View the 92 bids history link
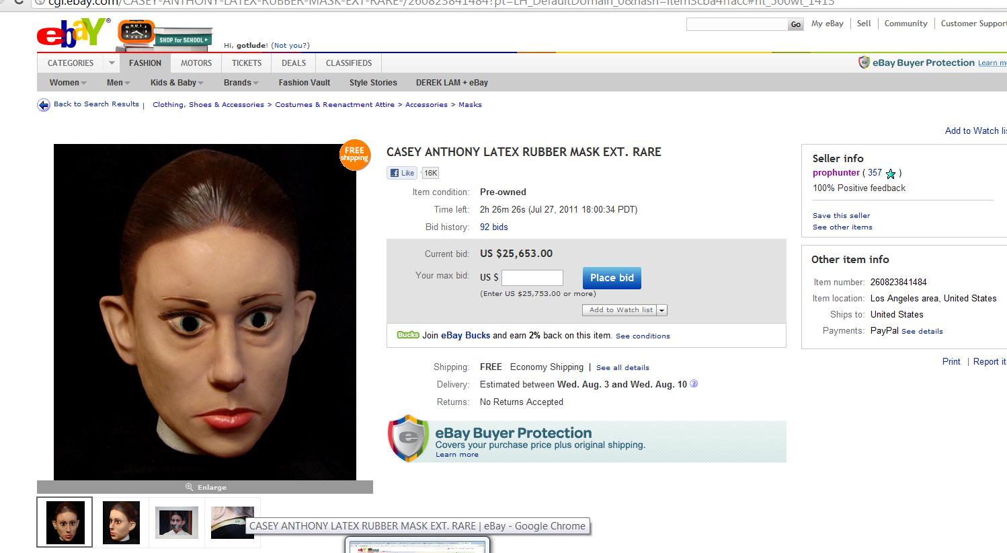Viewport: 1007px width, 553px height. click(x=494, y=227)
